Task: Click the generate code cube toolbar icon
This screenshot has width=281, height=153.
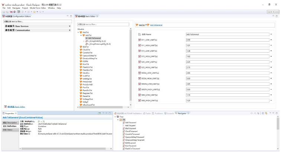Action: tap(14, 12)
